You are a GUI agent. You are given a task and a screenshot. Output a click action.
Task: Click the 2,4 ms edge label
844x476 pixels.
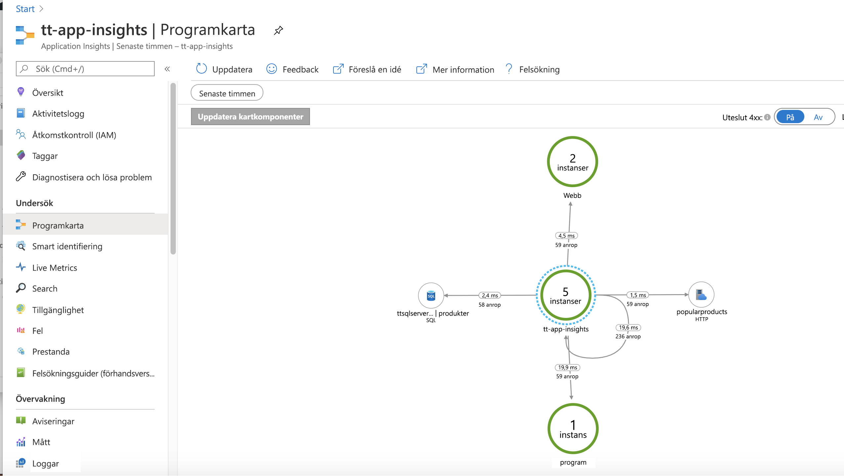coord(490,295)
